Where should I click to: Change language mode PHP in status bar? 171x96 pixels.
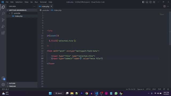pos(160,89)
